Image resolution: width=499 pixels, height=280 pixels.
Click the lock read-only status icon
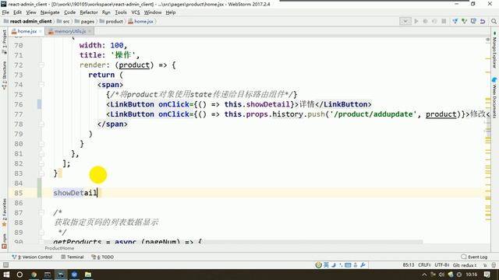(485, 265)
